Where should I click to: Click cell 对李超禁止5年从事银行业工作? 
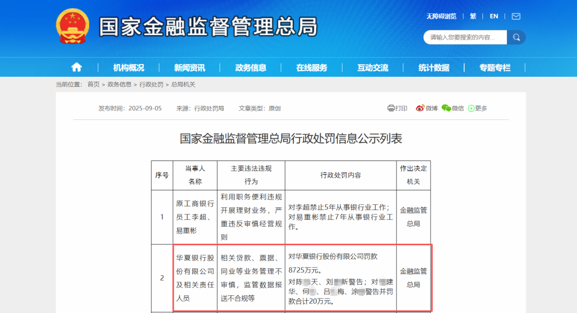(x=341, y=217)
